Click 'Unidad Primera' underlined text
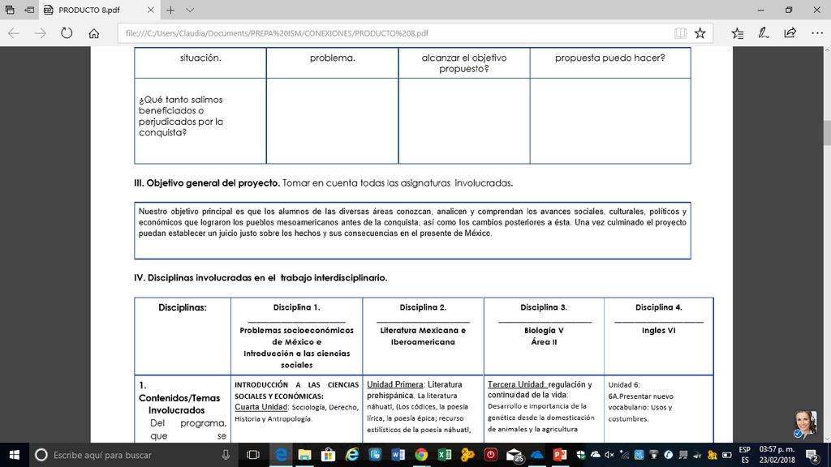The height and width of the screenshot is (467, 831). [x=395, y=384]
